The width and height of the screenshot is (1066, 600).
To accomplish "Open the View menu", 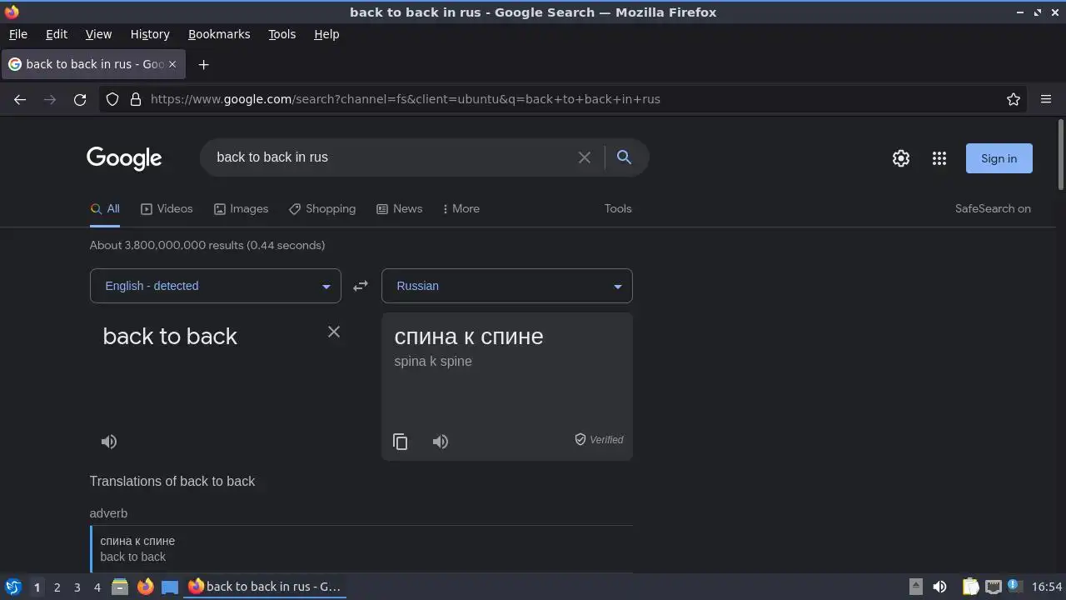I will [98, 34].
